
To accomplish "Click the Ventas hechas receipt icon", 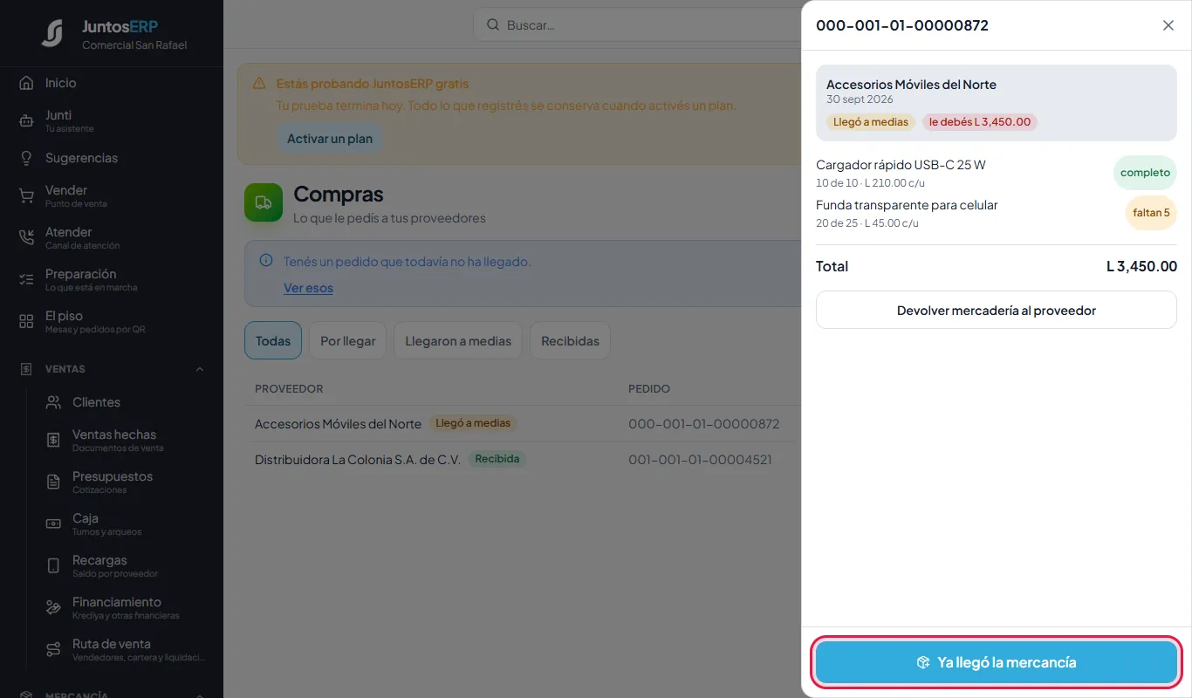I will point(53,441).
